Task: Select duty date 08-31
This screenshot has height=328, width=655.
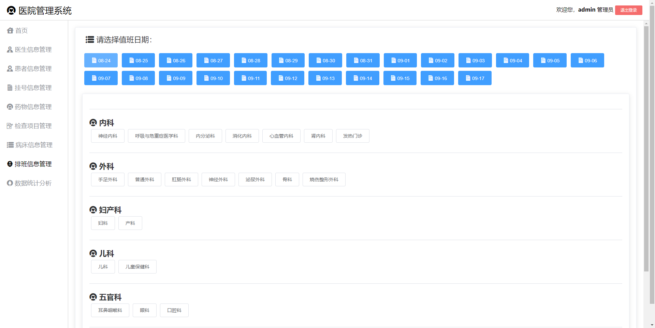Action: [363, 60]
